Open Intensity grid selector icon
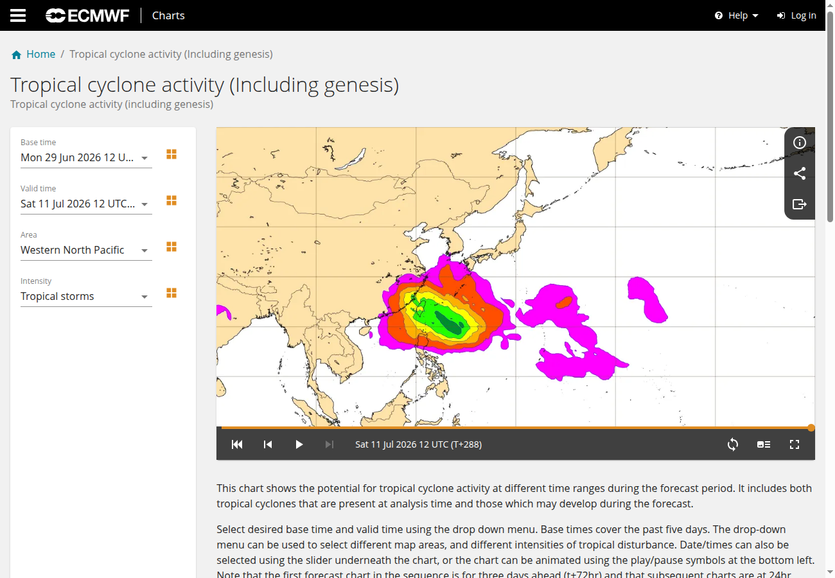 click(x=171, y=293)
